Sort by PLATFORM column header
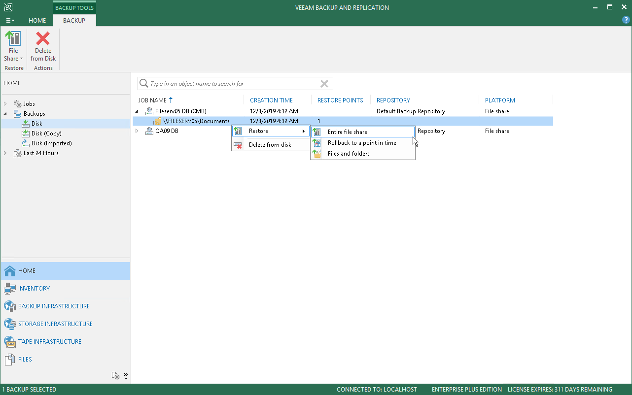 [500, 100]
